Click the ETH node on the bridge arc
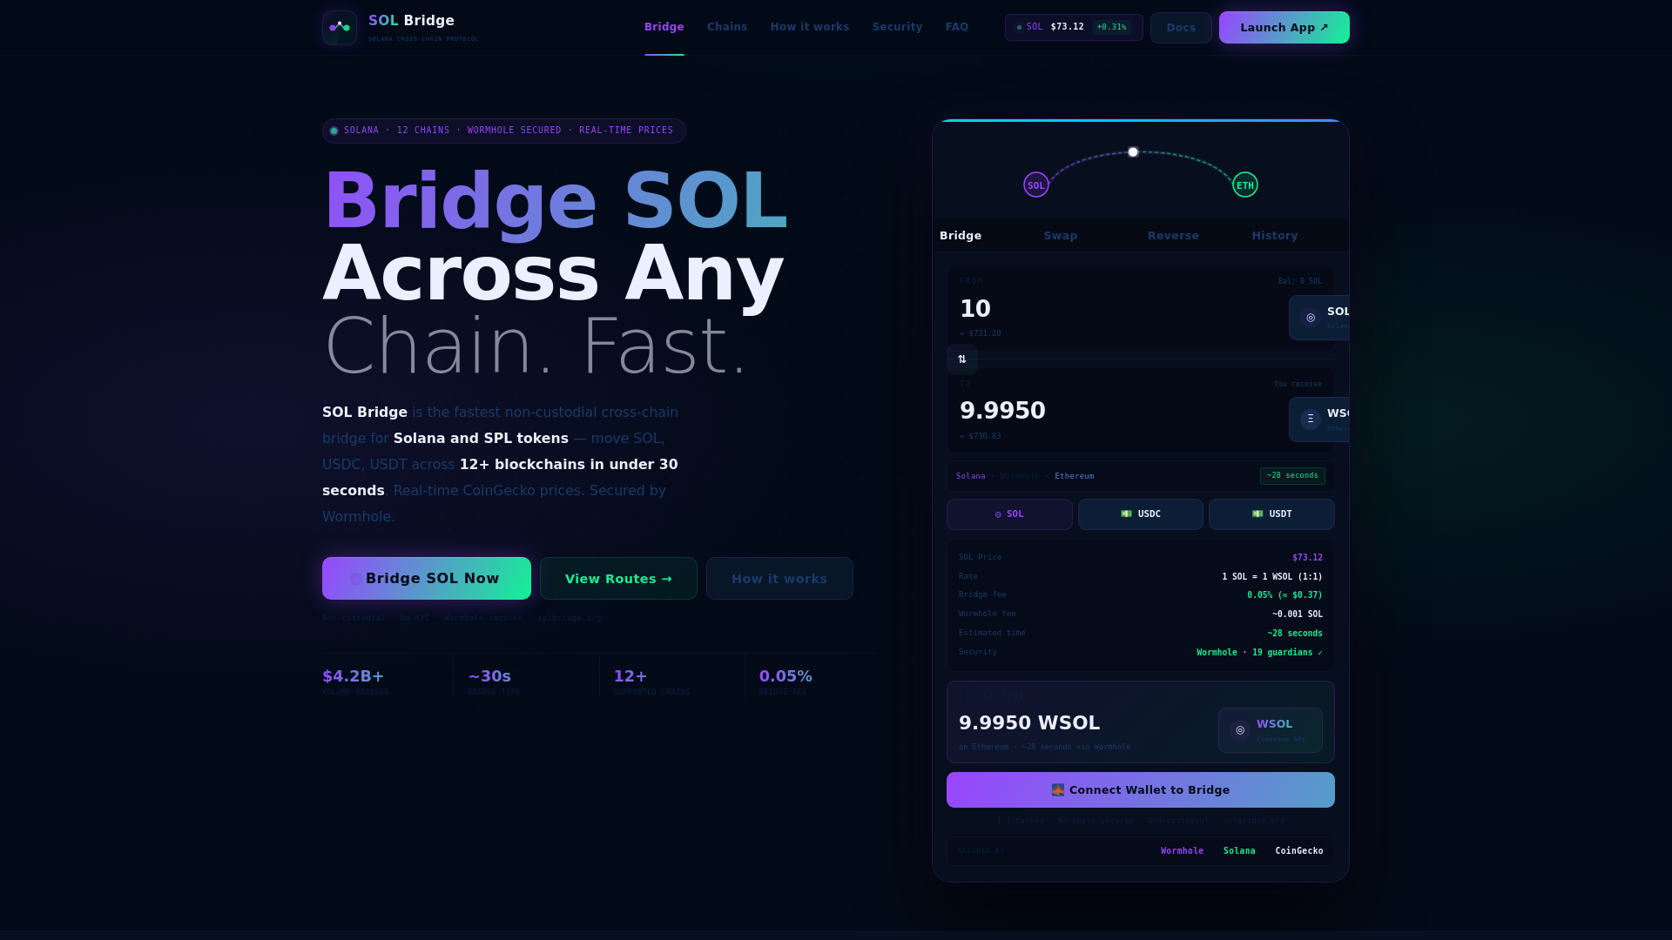 [1245, 185]
